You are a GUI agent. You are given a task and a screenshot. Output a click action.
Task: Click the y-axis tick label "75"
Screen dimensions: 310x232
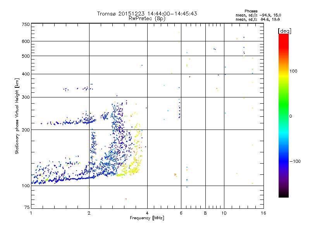pyautogui.click(x=27, y=207)
